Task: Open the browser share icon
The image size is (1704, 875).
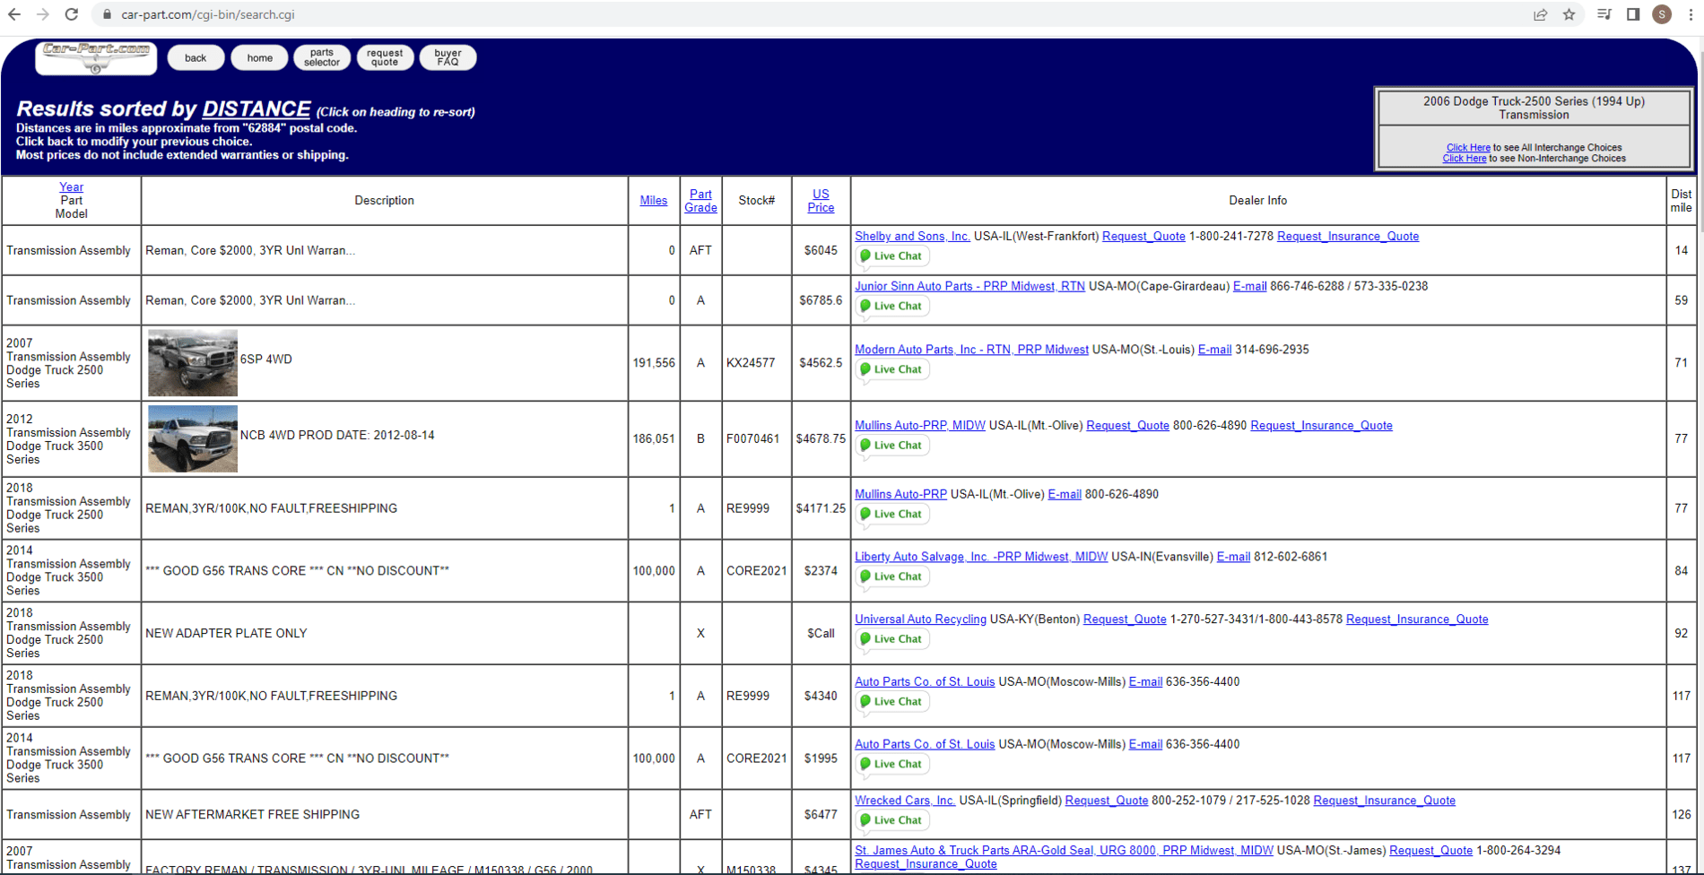Action: 1540,14
